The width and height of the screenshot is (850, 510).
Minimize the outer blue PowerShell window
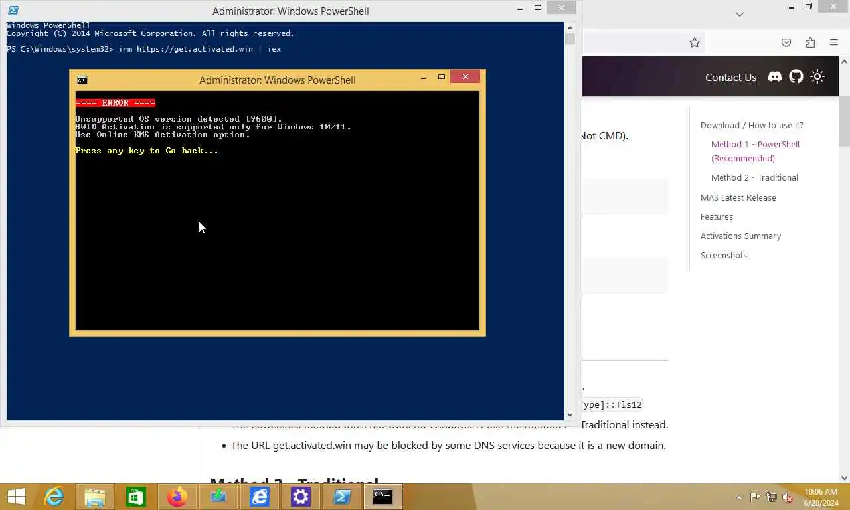coord(520,8)
